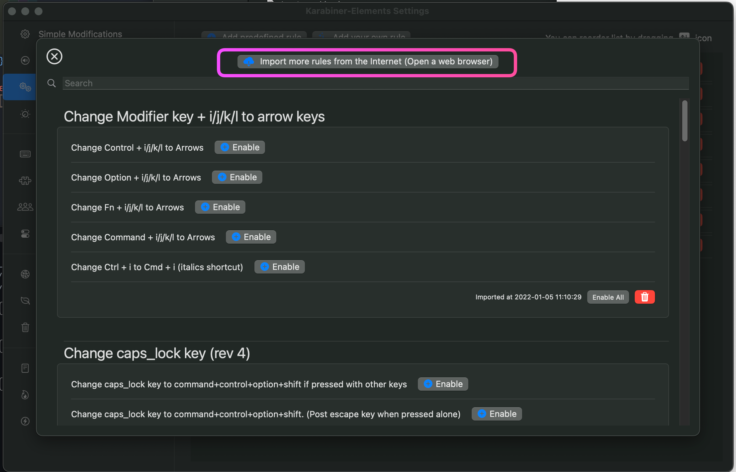Image resolution: width=736 pixels, height=472 pixels.
Task: Click the cloud import rules button
Action: pos(368,62)
